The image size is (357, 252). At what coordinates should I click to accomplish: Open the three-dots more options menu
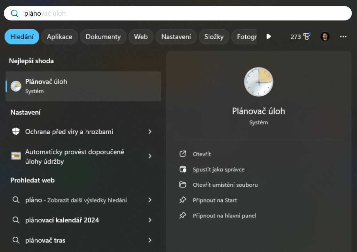point(343,36)
